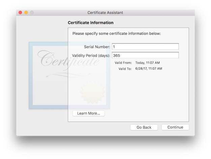The height and width of the screenshot is (159, 211).
Task: Click the grayed-out zoom window button
Action: pyautogui.click(x=32, y=12)
